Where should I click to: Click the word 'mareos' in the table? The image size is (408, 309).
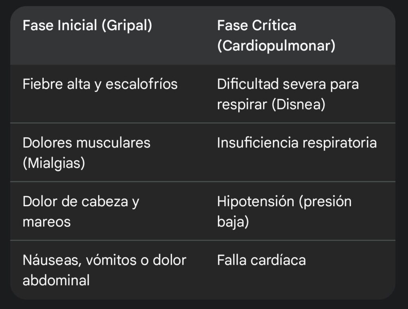(47, 222)
